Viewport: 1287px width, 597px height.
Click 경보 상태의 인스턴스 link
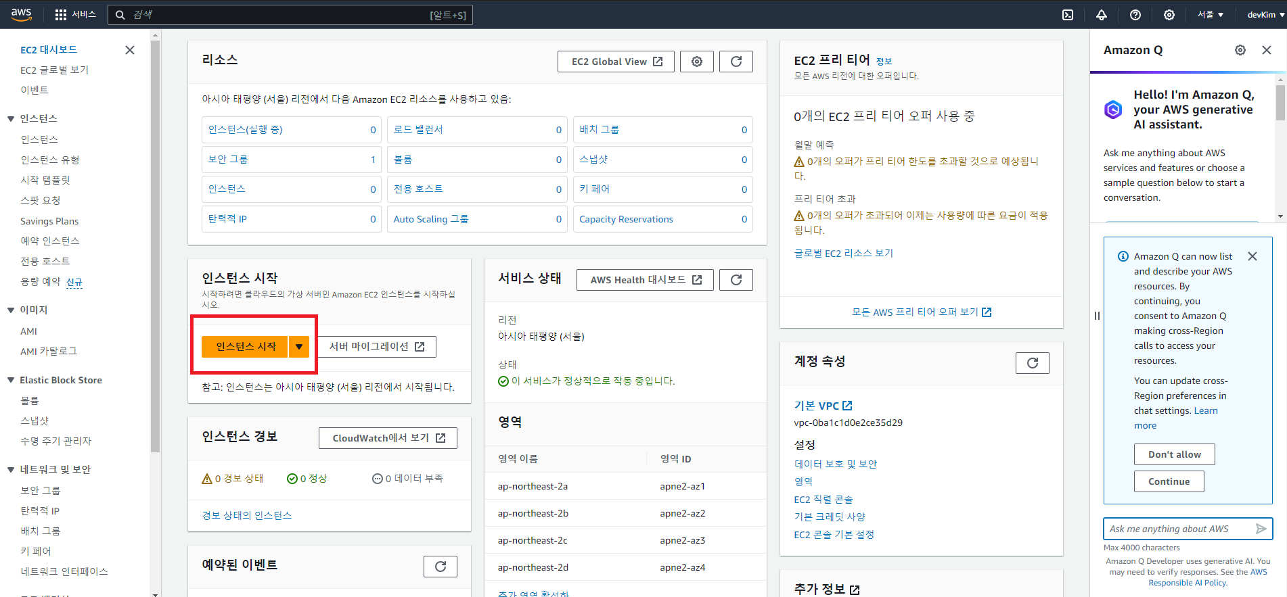pyautogui.click(x=246, y=516)
